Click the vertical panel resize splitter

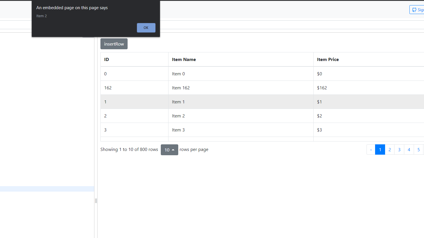pyautogui.click(x=96, y=201)
